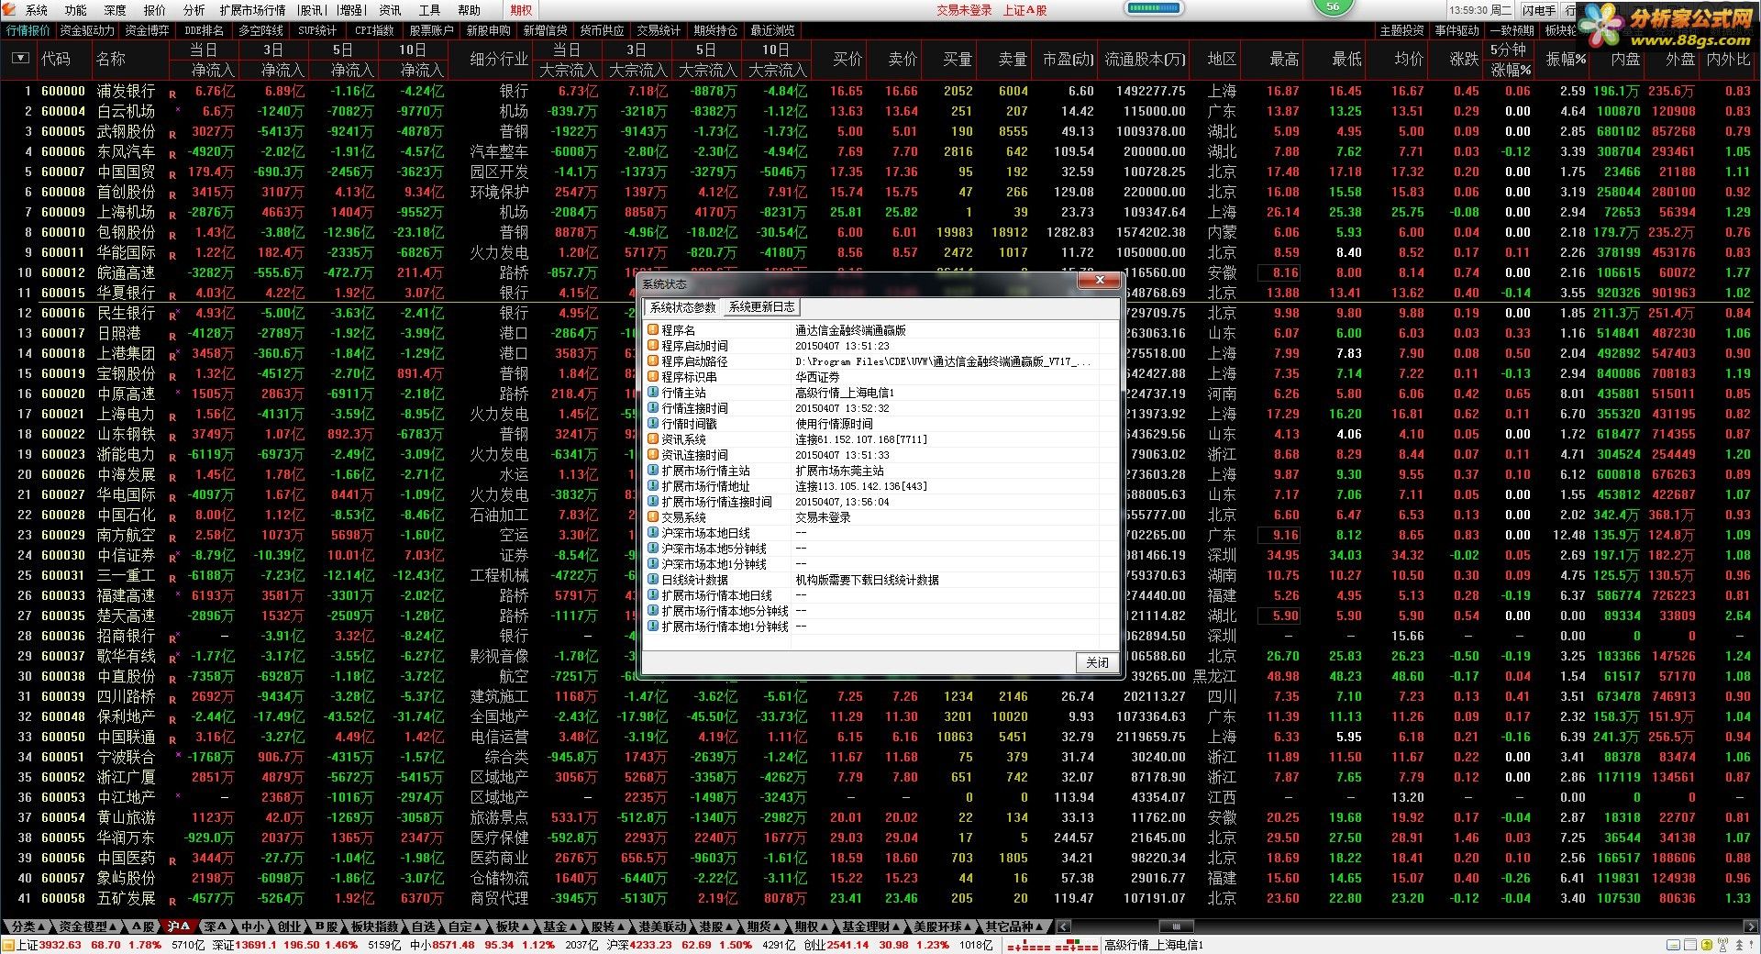
Task: Click the icon beside 扩展市场行情主站 row
Action: tap(653, 471)
